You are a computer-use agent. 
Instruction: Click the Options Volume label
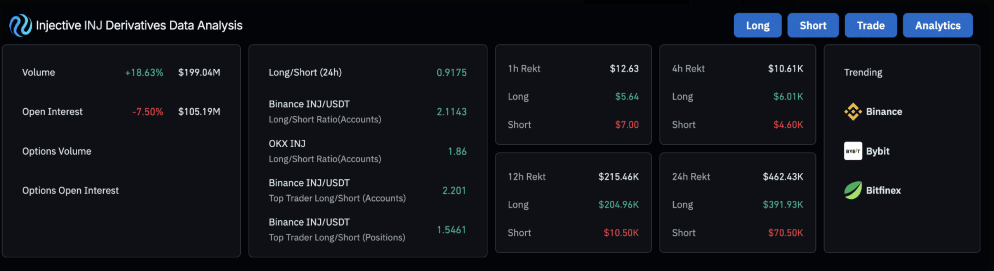click(57, 151)
